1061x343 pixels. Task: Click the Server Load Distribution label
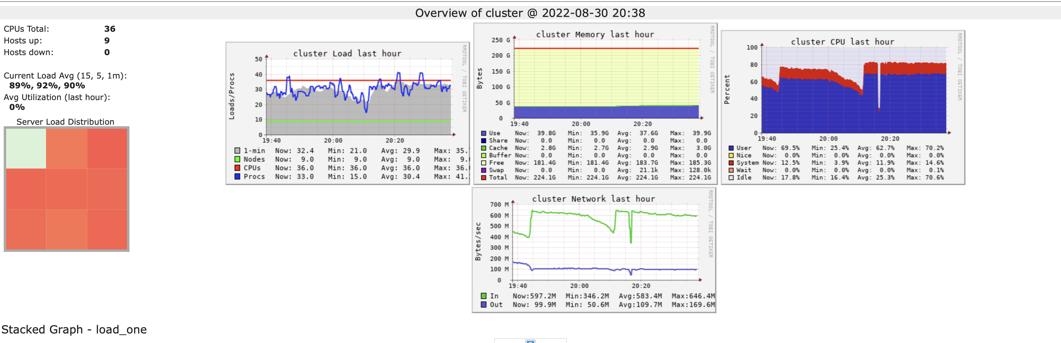[x=65, y=122]
